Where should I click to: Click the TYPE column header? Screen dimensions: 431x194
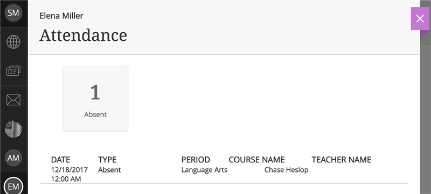(x=107, y=160)
